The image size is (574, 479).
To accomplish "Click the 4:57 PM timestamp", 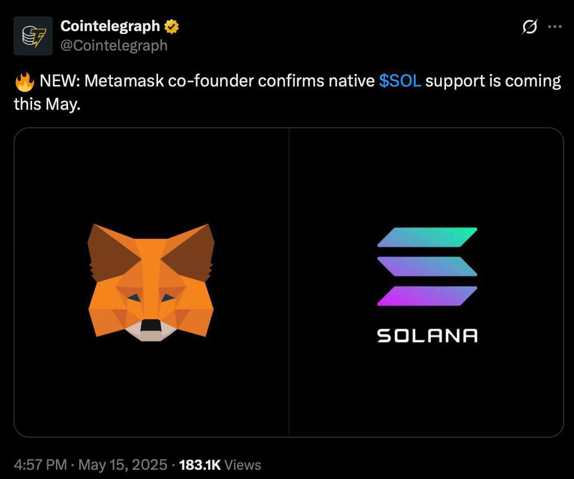I will (40, 465).
